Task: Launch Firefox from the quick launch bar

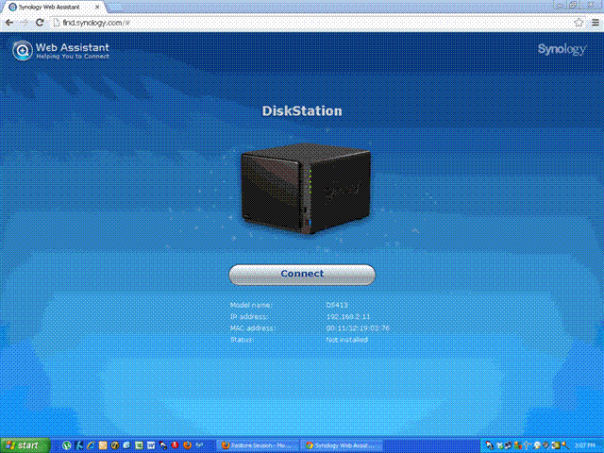Action: click(187, 445)
